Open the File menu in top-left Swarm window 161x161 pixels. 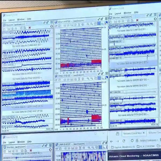point(5,20)
